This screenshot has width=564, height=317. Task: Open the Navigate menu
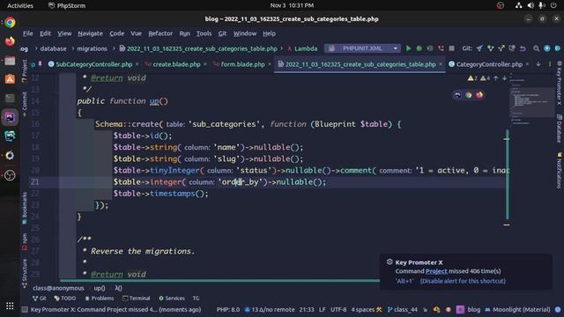(x=90, y=33)
